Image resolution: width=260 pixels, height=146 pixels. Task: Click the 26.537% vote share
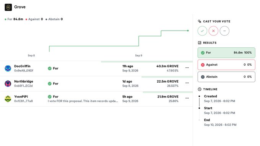[173, 86]
